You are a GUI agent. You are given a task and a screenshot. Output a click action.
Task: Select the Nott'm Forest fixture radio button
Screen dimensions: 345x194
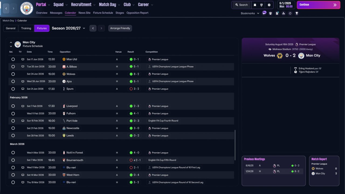click(x=13, y=153)
